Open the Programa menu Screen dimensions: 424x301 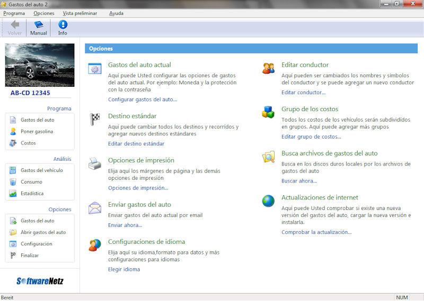(x=14, y=13)
